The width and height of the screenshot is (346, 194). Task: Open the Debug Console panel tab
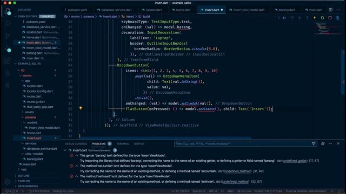coord(76,144)
